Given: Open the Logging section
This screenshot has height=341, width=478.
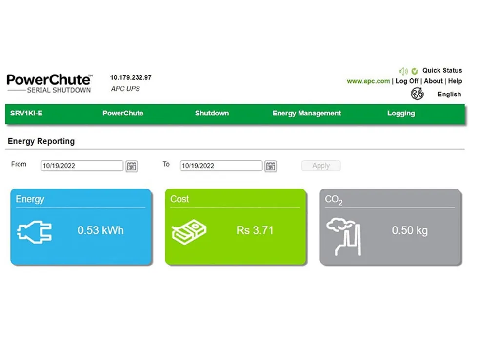Looking at the screenshot, I should pyautogui.click(x=401, y=113).
